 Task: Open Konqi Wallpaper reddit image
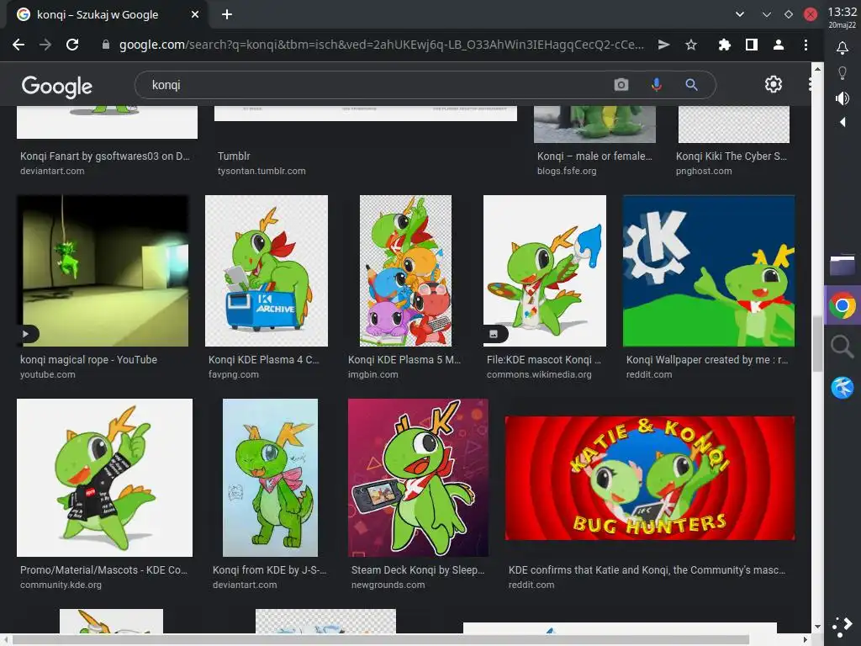[708, 271]
